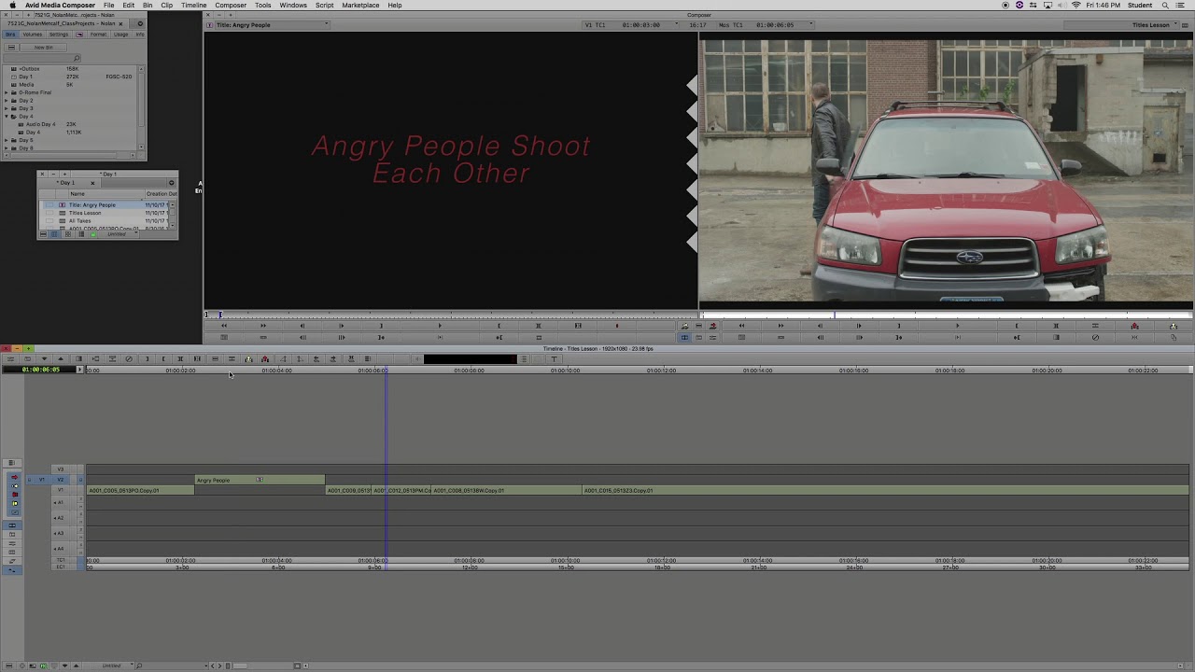Toggle the A2 audio track selector

[x=61, y=518]
